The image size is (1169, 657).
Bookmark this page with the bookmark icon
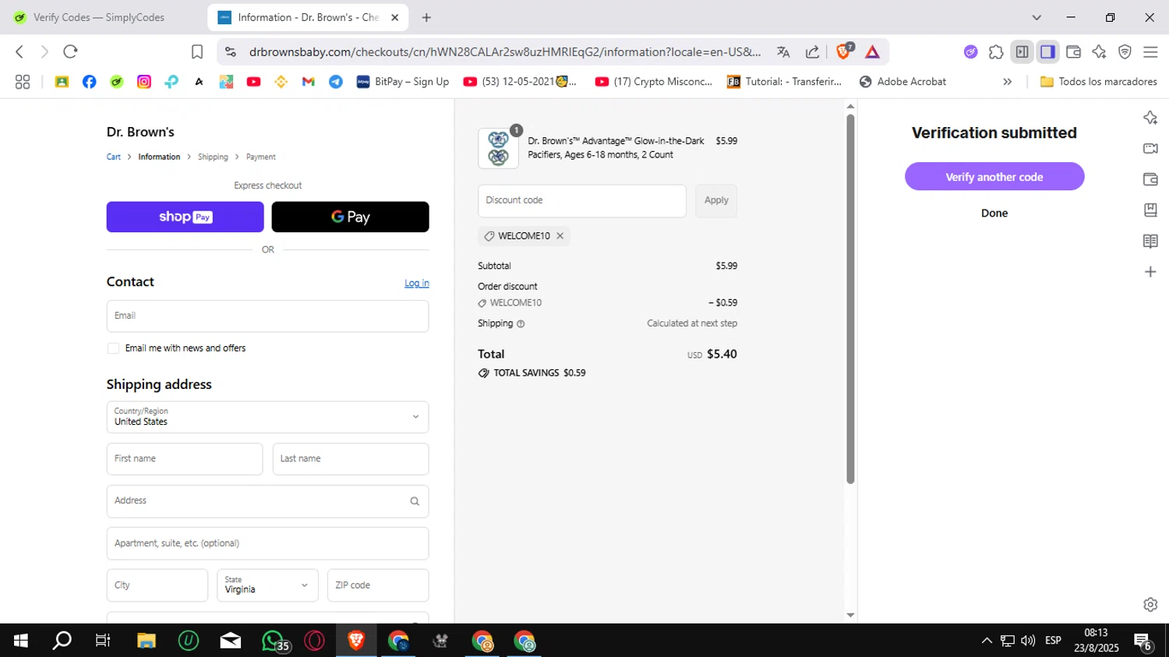[x=197, y=51]
